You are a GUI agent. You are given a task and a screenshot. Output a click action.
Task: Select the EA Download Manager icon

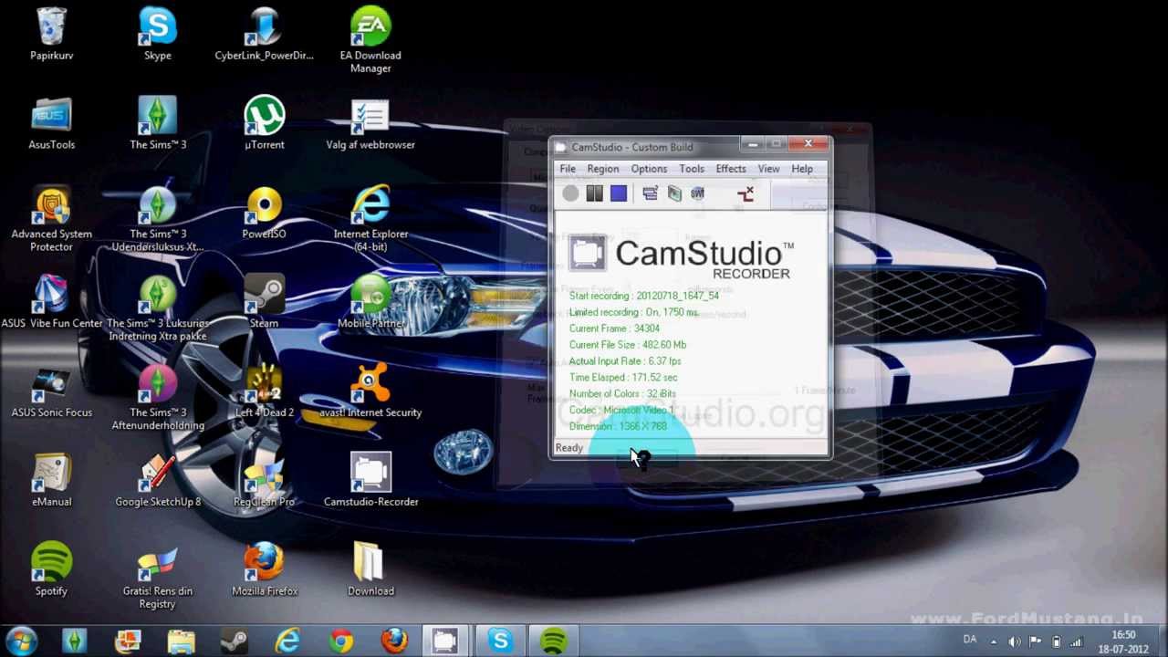tap(370, 41)
